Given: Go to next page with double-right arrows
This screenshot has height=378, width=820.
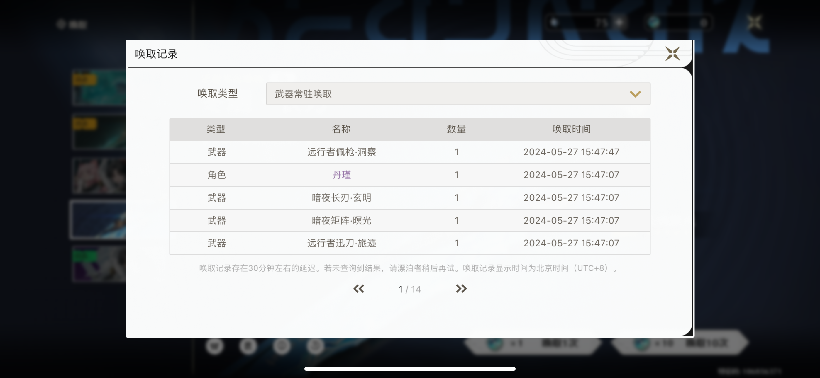Looking at the screenshot, I should pos(461,289).
